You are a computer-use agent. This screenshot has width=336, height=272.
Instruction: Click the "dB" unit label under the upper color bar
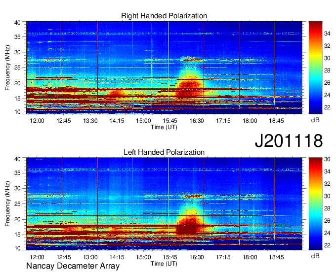315,120
